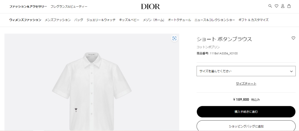
Task: Expand the サイズを選んでください size dropdown
Action: 246,71
